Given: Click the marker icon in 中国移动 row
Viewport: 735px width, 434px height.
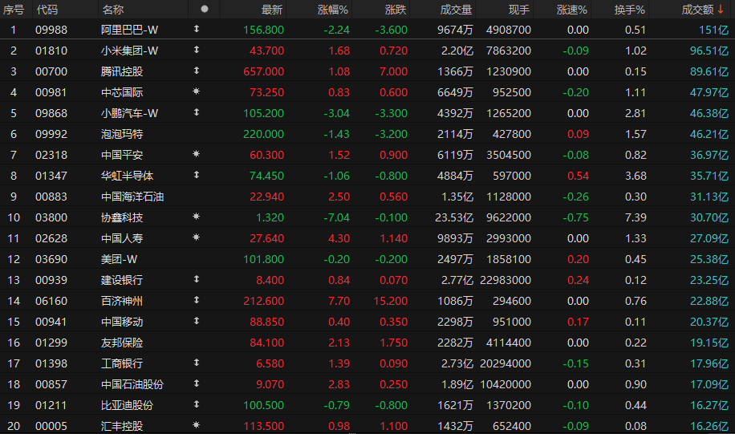Looking at the screenshot, I should (197, 321).
